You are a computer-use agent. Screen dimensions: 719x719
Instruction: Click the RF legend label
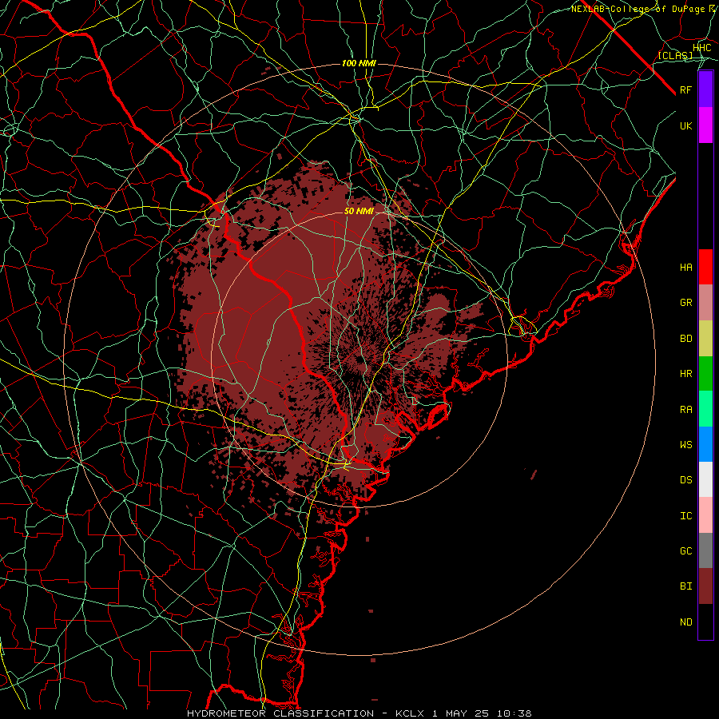686,89
